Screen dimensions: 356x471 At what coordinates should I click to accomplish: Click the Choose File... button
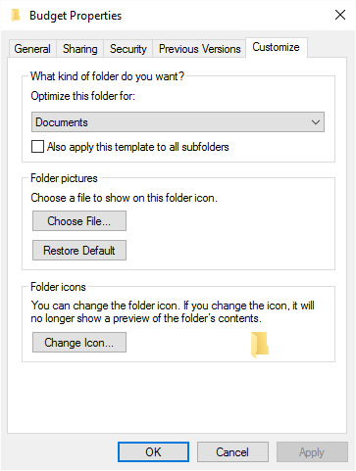tap(79, 221)
